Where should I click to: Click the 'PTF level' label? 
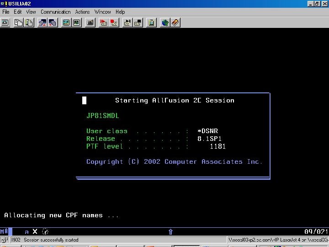[x=105, y=146]
